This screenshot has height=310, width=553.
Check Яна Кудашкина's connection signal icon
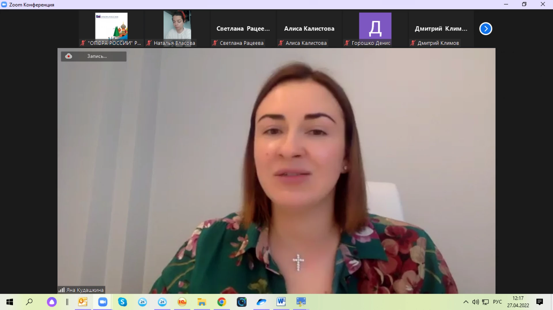pyautogui.click(x=61, y=290)
